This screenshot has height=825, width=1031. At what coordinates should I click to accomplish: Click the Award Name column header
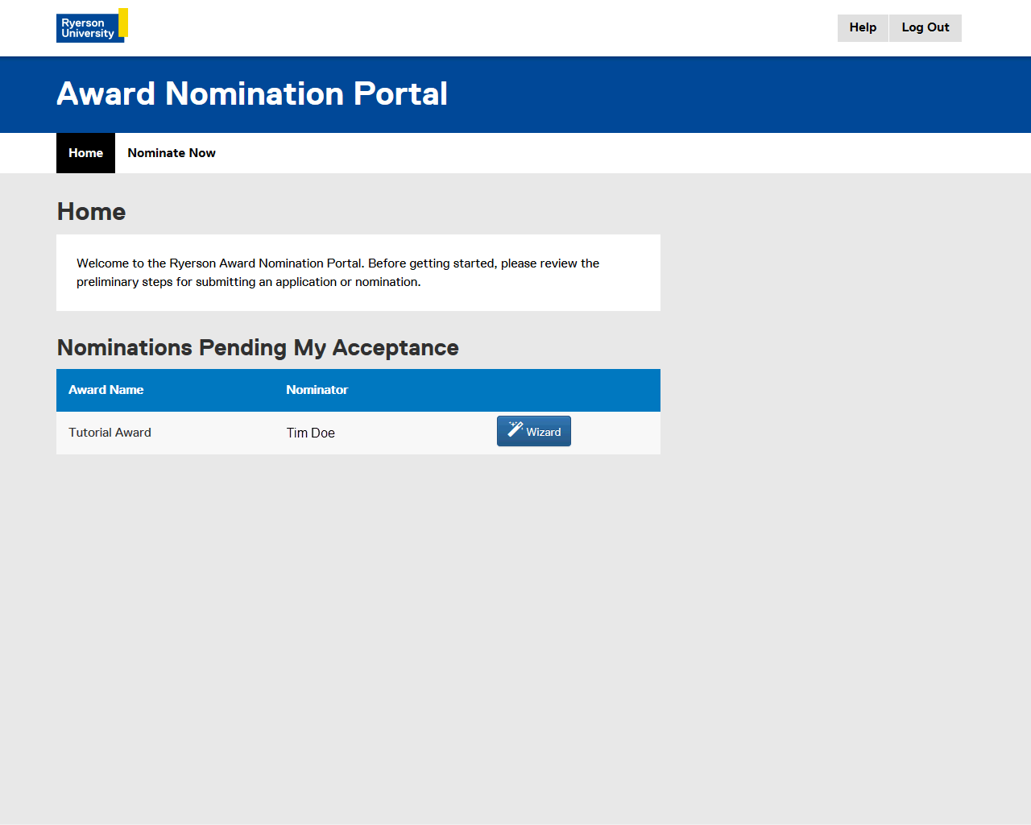click(x=106, y=390)
